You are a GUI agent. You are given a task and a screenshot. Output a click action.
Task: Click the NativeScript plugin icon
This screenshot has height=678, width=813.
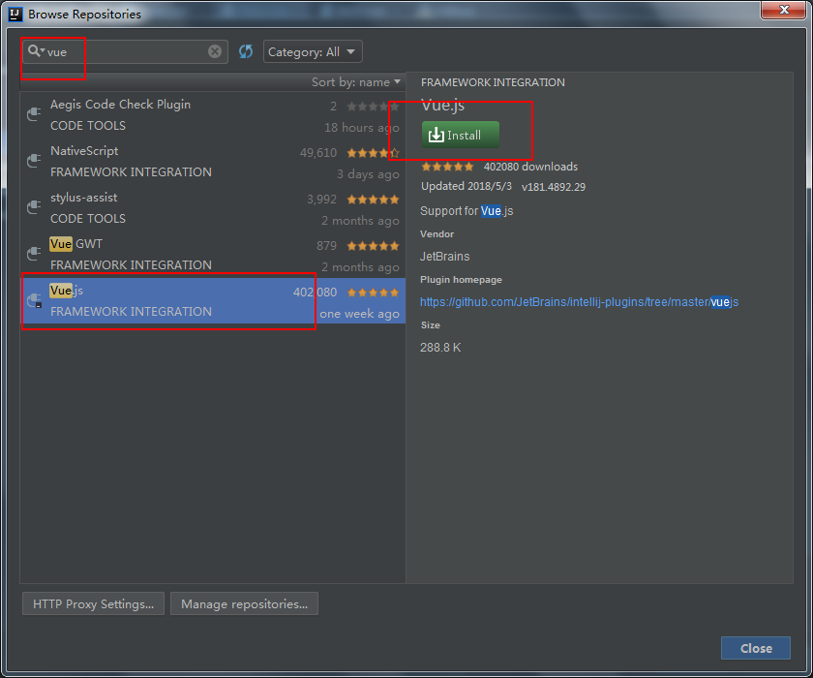34,160
